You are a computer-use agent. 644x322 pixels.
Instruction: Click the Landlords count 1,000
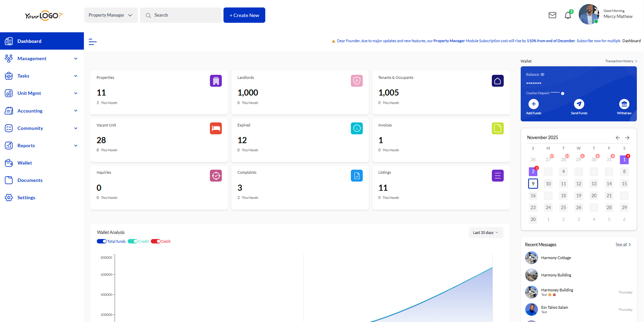(x=248, y=93)
